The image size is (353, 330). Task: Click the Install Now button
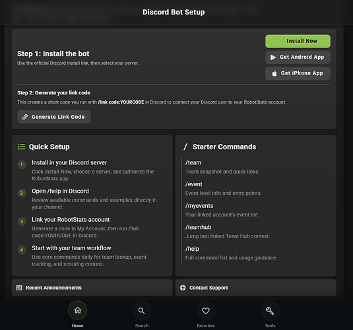tap(298, 41)
